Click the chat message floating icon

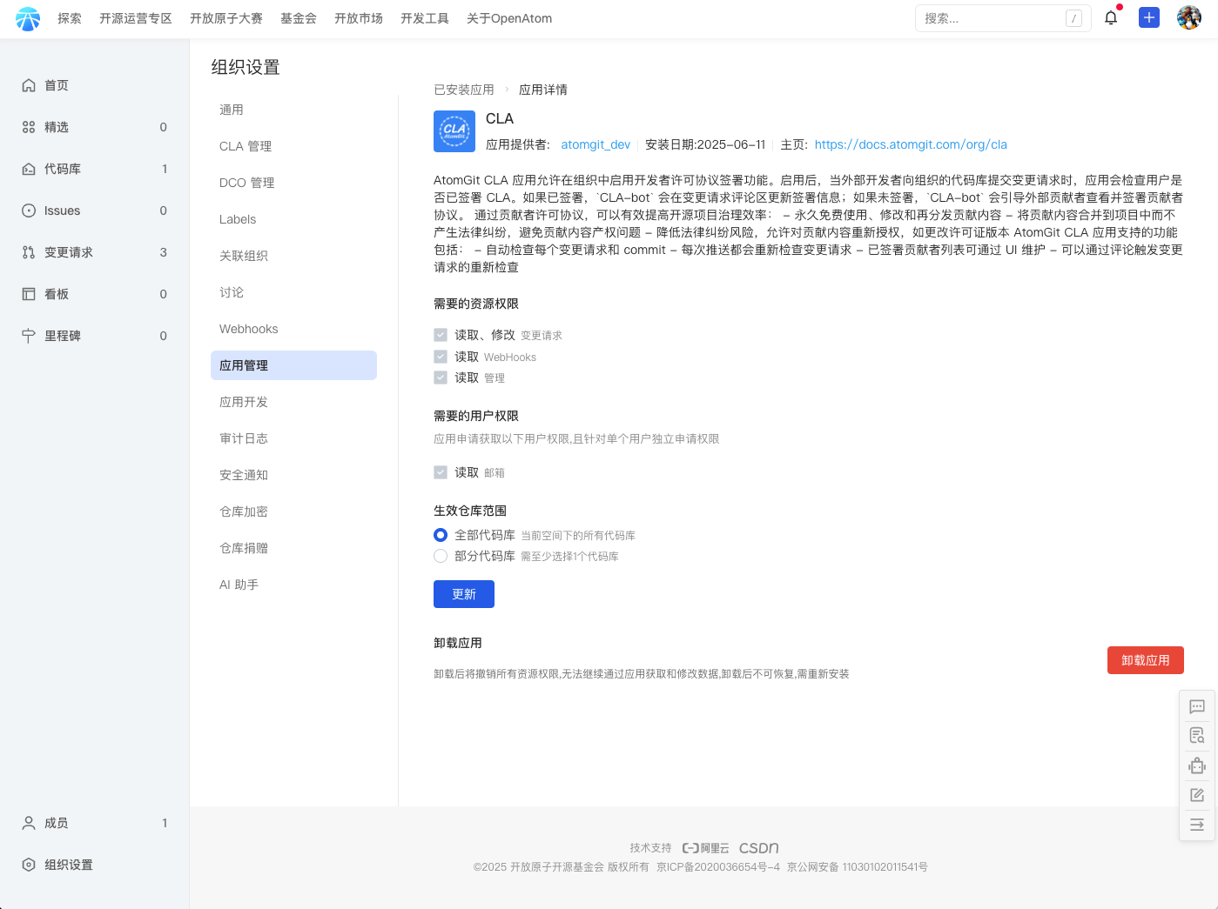[1197, 706]
